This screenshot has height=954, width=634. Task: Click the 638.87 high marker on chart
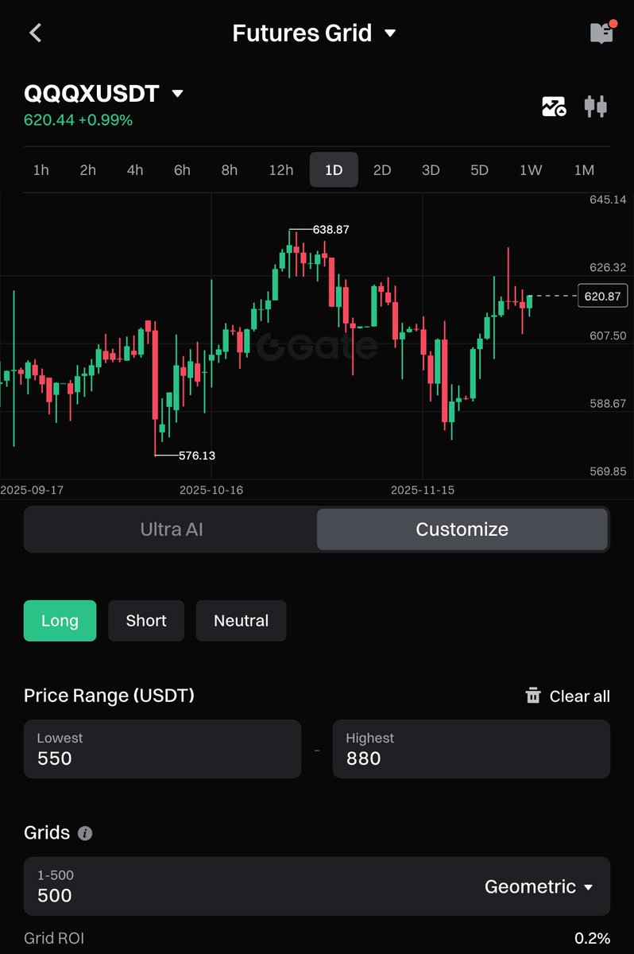(331, 229)
